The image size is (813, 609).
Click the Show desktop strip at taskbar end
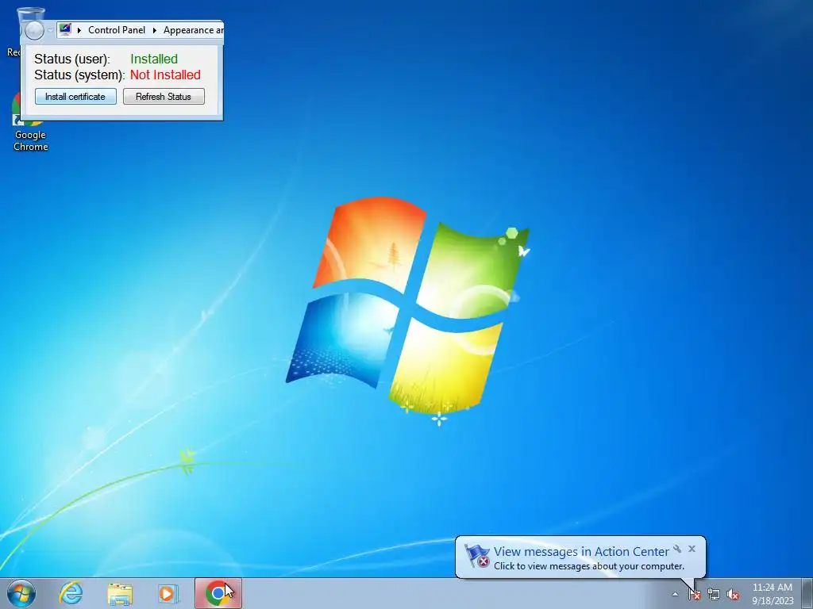pos(807,594)
